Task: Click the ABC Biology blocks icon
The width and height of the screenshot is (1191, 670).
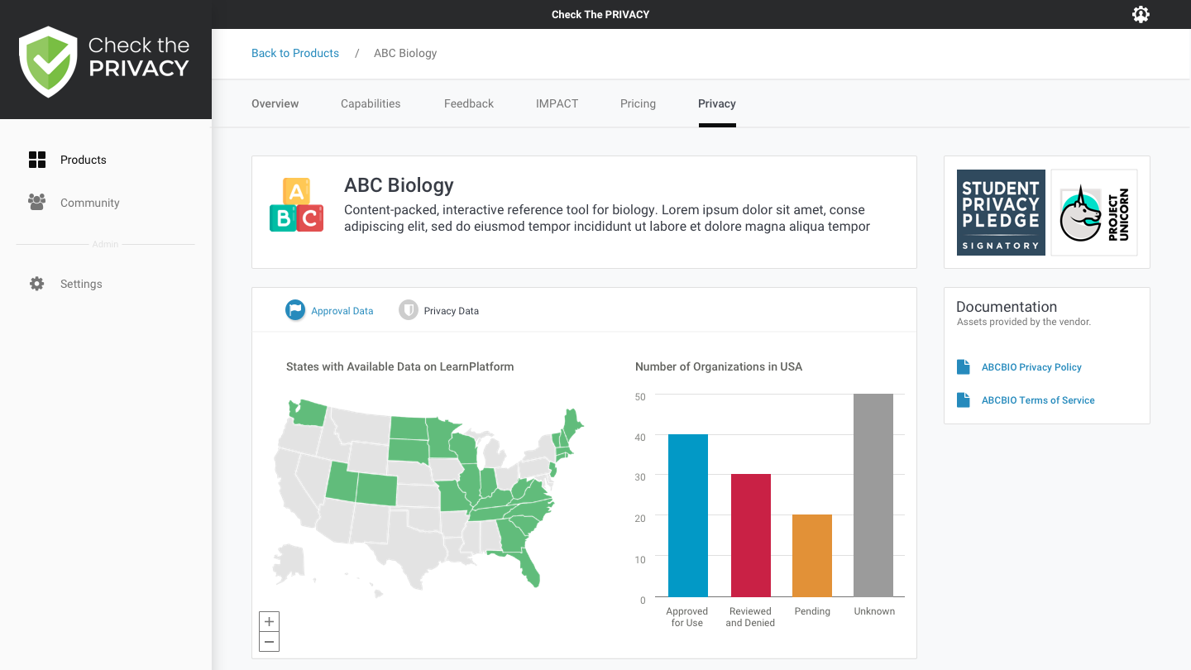Action: [296, 205]
